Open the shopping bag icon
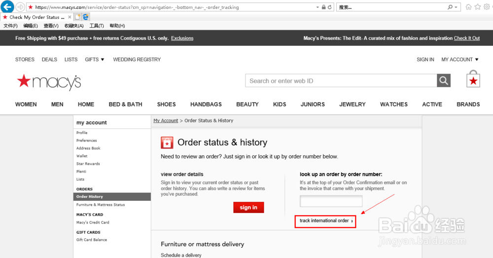493x258 pixels. [x=473, y=79]
